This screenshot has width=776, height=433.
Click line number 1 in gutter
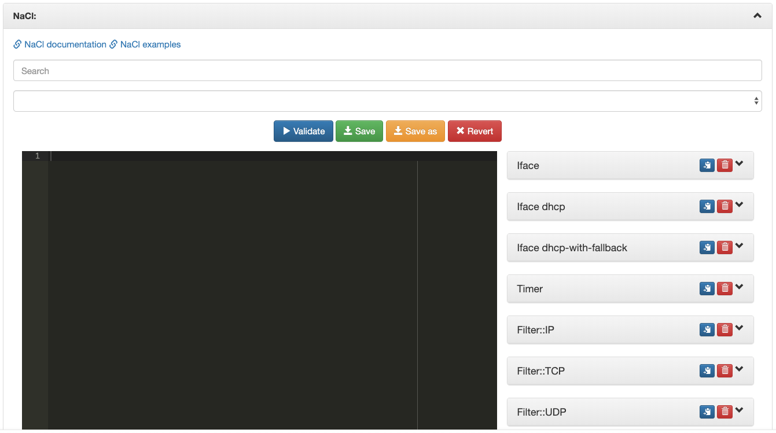(37, 156)
